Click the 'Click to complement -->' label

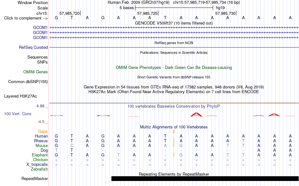click(x=26, y=18)
